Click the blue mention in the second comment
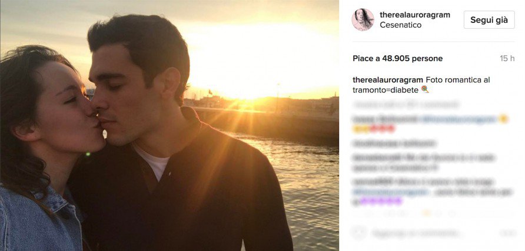Screen dimensions: 525x251 click(x=458, y=119)
